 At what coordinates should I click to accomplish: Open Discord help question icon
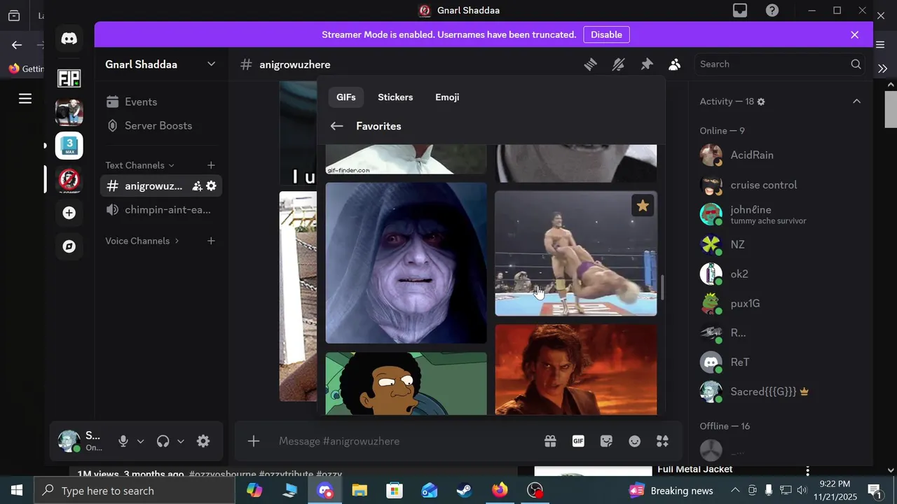(x=772, y=10)
